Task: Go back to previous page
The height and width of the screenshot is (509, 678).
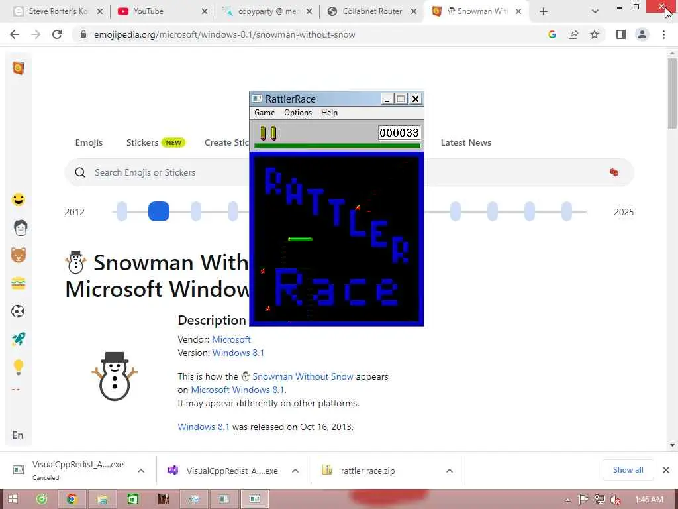Action: [15, 34]
